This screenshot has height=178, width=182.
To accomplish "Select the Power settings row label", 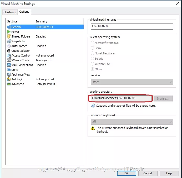I will click(x=15, y=32).
